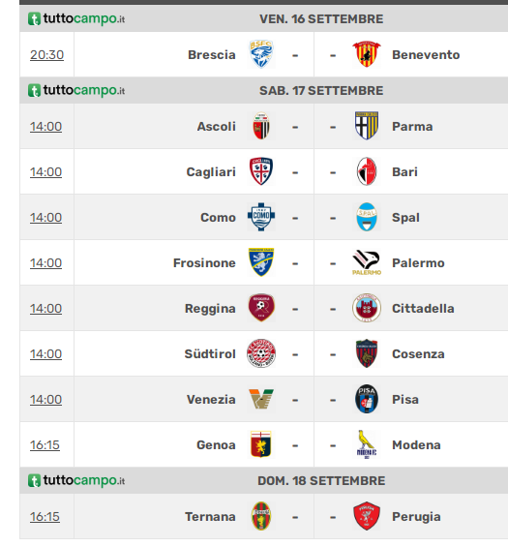The image size is (508, 547).
Task: Click the Perugia team name
Action: point(416,517)
